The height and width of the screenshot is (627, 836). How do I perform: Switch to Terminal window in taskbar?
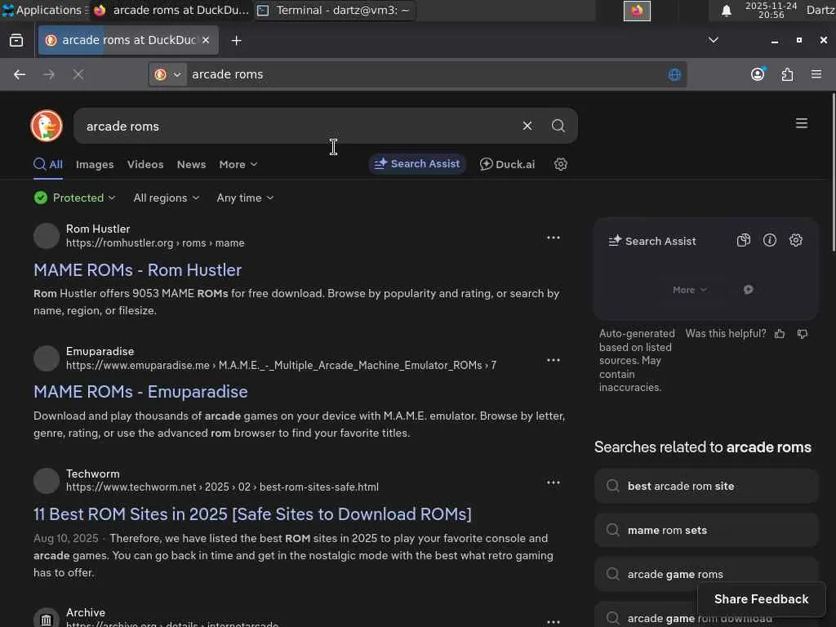334,10
